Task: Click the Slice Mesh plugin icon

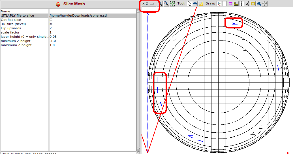Action: [58, 4]
